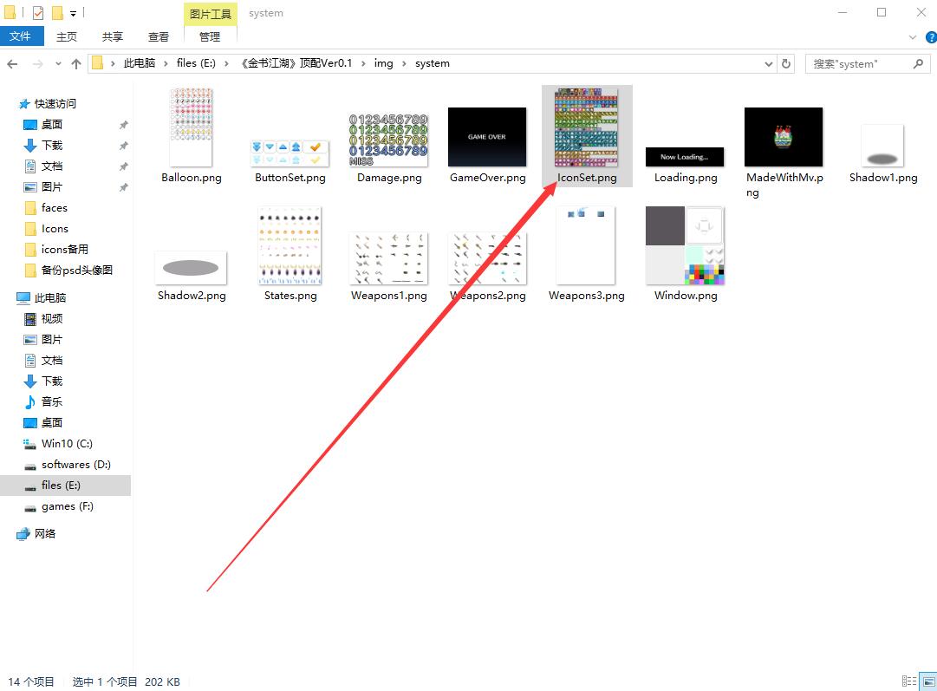Click new folder icon in title bar

[x=57, y=12]
